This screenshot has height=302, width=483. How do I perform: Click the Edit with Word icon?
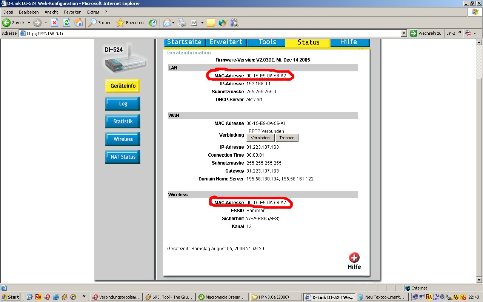[194, 23]
